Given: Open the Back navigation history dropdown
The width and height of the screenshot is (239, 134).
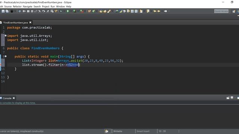Looking at the screenshot, I should click(x=162, y=11).
